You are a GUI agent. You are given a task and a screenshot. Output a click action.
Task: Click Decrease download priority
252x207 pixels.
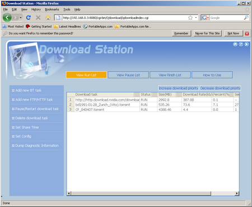[x=221, y=88]
